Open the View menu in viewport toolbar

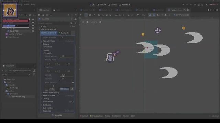(x=144, y=15)
